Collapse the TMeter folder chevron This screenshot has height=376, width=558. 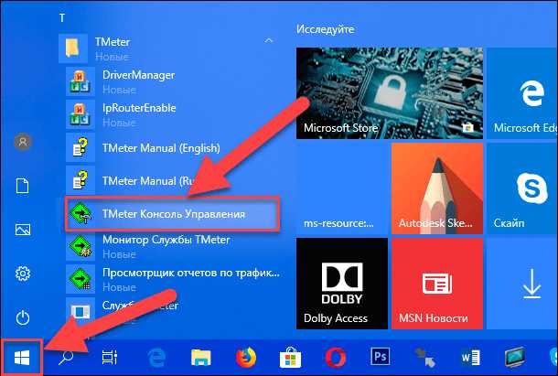(x=269, y=40)
